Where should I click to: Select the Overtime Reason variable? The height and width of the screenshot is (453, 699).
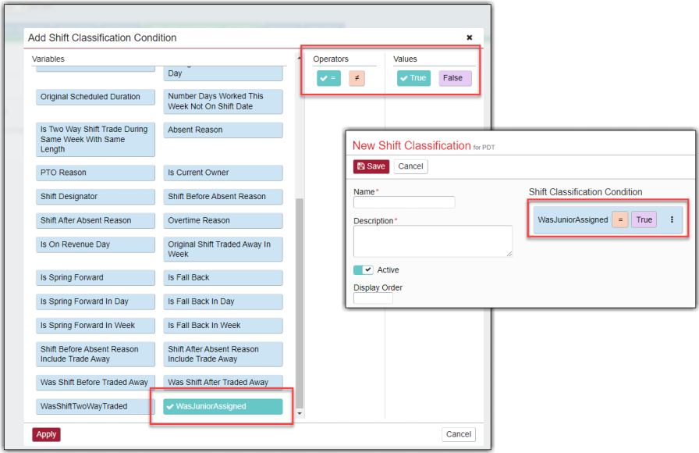(x=223, y=221)
